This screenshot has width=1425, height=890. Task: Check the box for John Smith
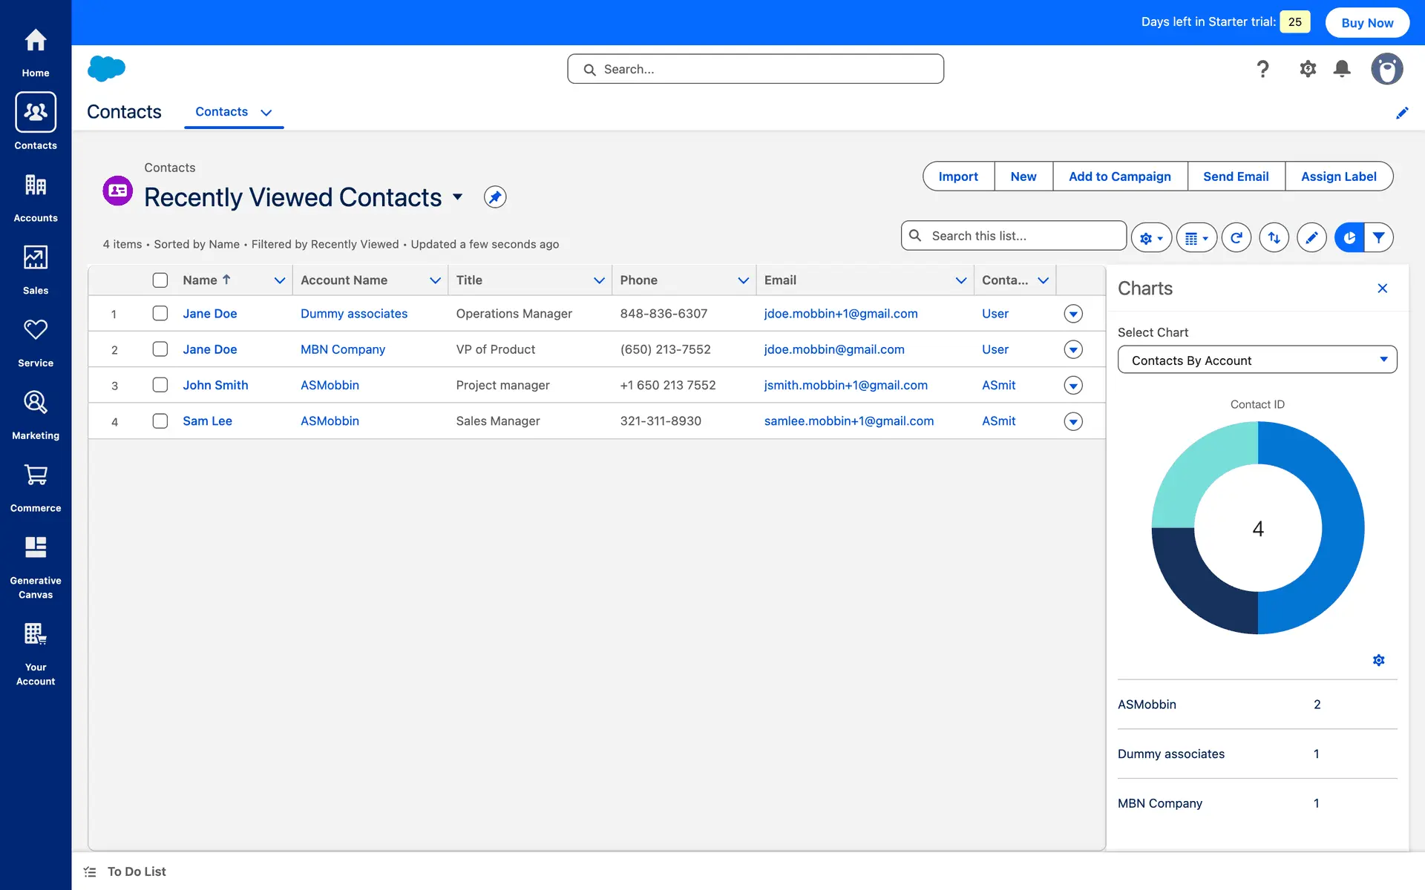tap(160, 385)
